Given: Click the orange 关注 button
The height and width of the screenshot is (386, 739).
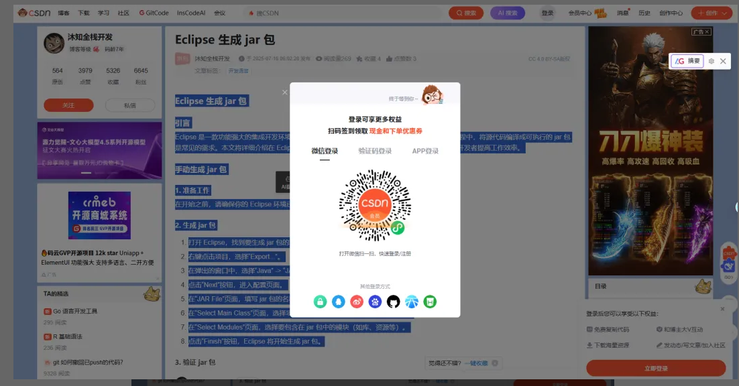Looking at the screenshot, I should point(68,105).
